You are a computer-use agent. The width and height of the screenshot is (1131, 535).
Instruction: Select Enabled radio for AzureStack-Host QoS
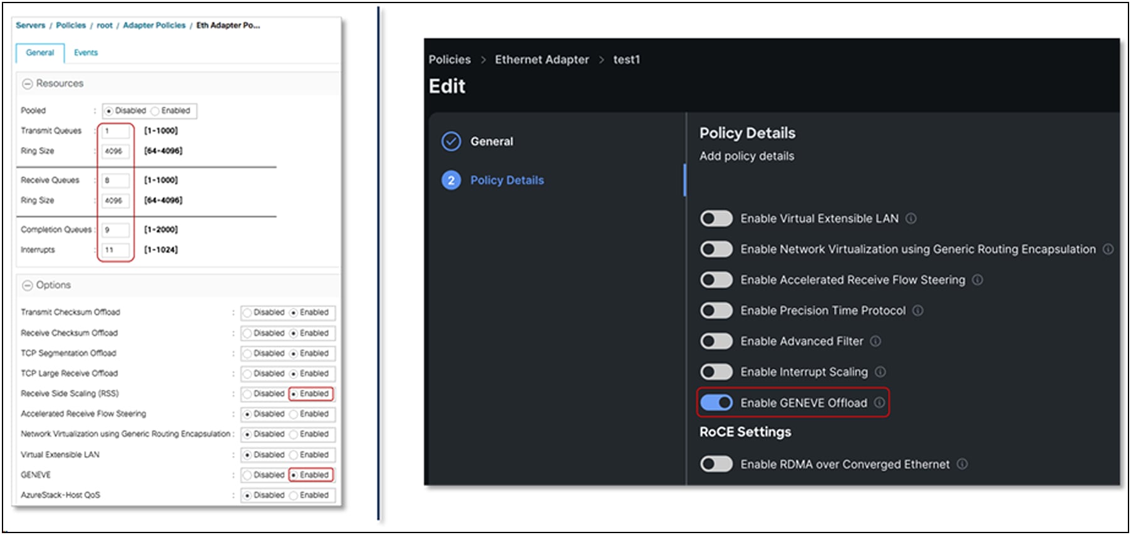click(x=293, y=496)
